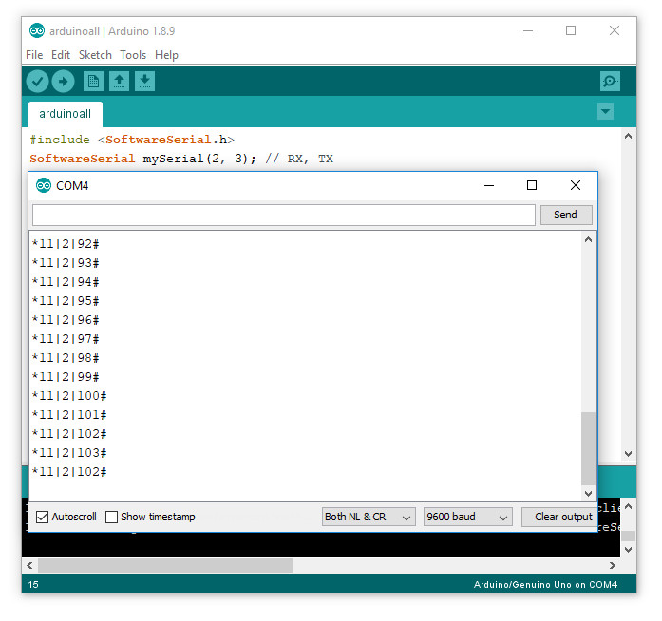Click the #include SoftwareSerial.h code line
This screenshot has height=621, width=662.
click(132, 140)
